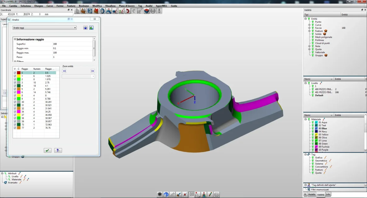Click the magenta color swatch for radius 34

click(x=19, y=111)
